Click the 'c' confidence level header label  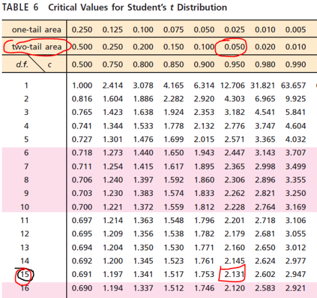point(50,65)
